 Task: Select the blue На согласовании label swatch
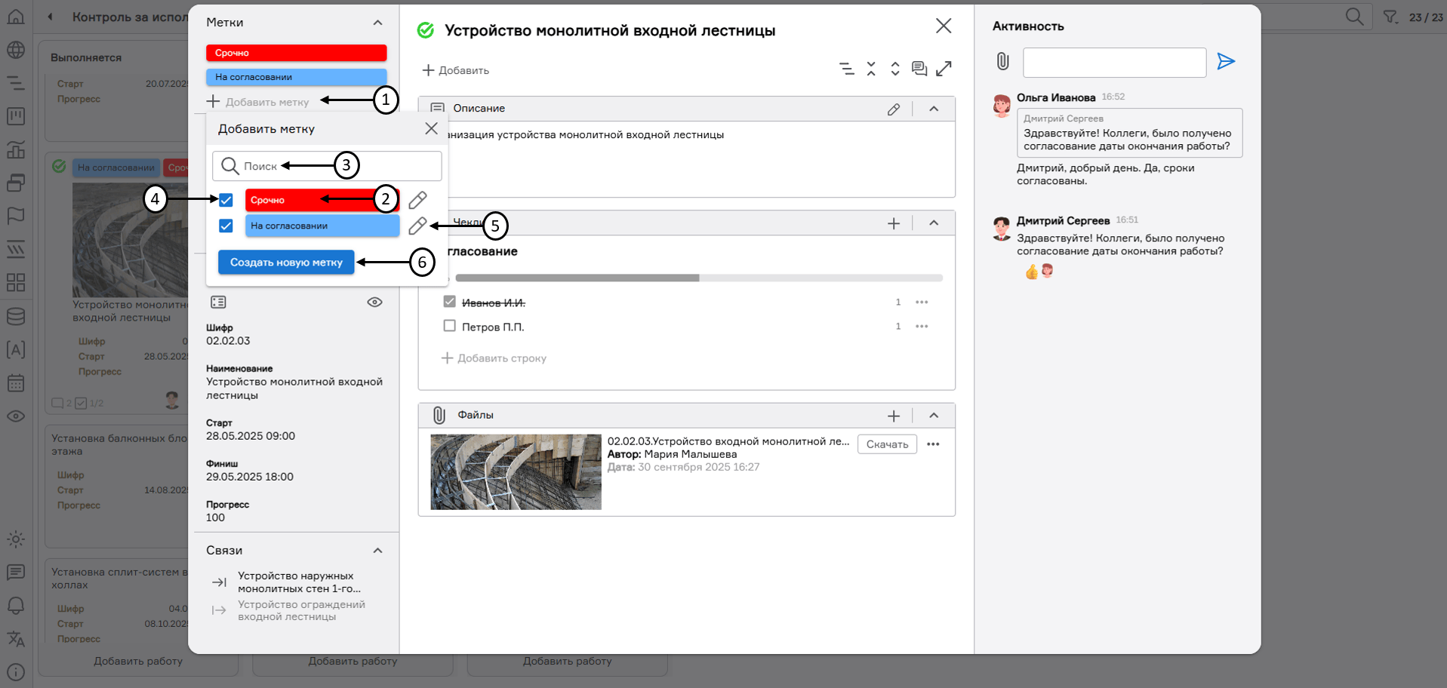[x=322, y=226]
